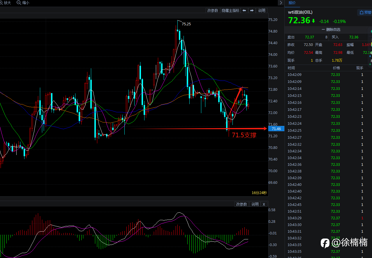Switch indicator with the left arrow button
The height and width of the screenshot is (258, 372).
244,10
